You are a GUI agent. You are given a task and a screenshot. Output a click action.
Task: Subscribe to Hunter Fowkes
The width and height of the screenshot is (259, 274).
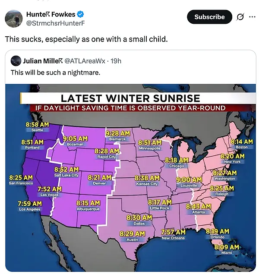209,17
